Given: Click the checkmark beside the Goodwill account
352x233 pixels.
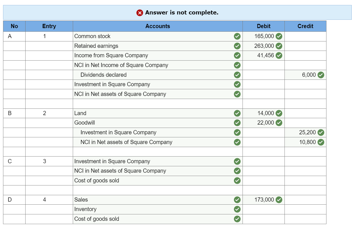Looking at the screenshot, I should coord(237,123).
